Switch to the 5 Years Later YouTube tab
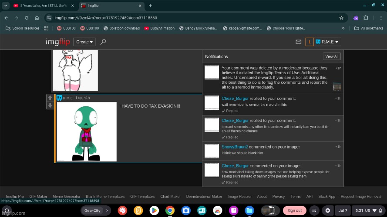 click(44, 6)
